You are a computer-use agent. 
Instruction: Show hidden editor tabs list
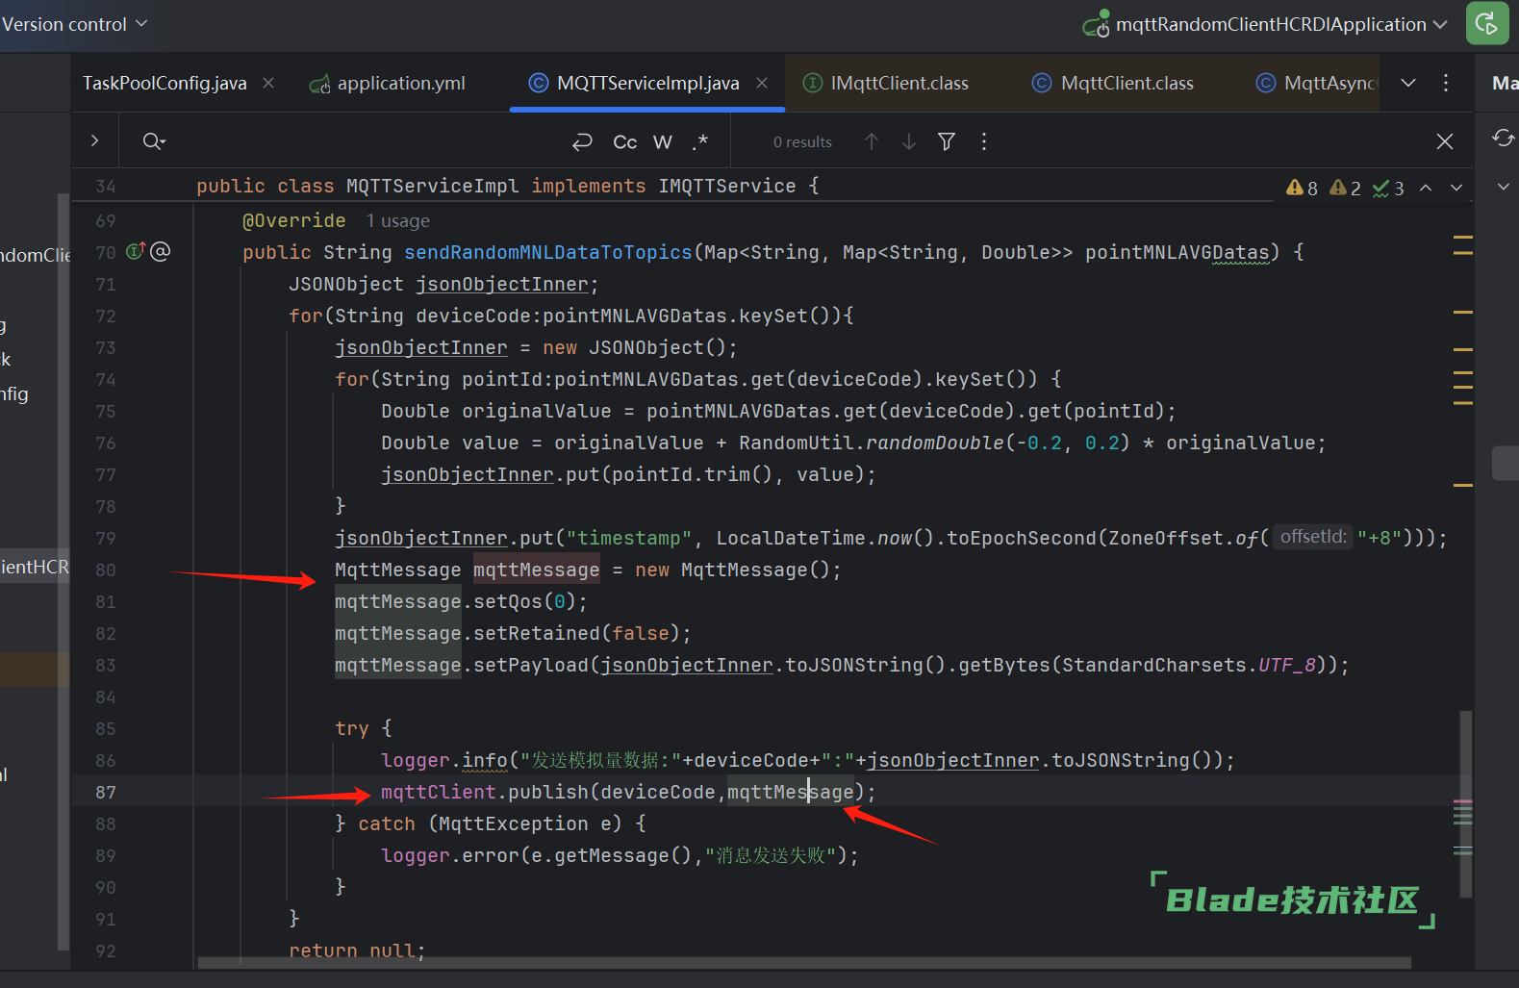[x=1408, y=83]
